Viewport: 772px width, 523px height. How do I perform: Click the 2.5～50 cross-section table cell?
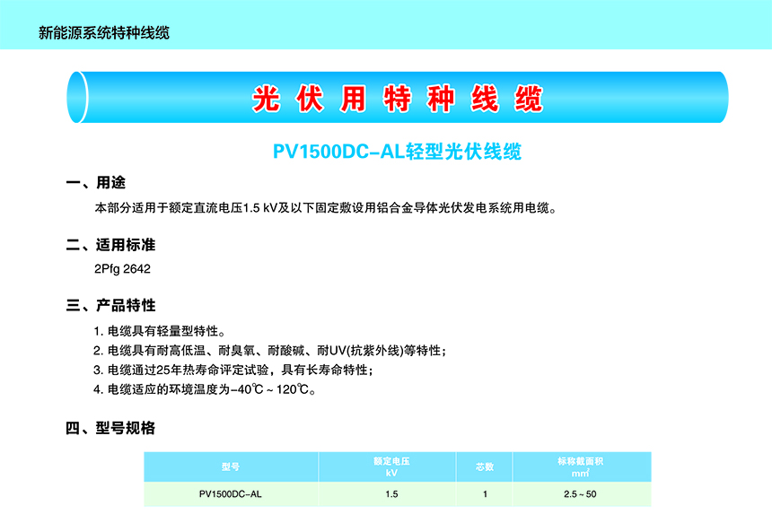click(x=580, y=494)
